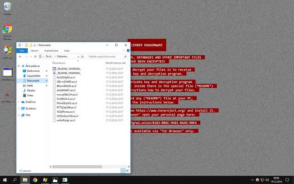
Task: Expand the Tīkls tree node
Action: 19,115
